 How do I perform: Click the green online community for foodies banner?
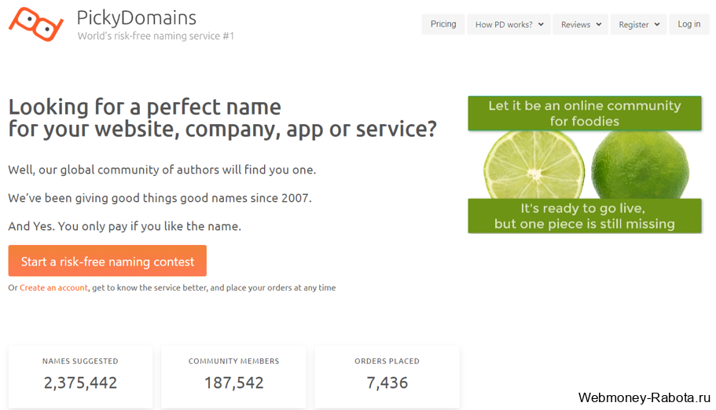(x=585, y=113)
